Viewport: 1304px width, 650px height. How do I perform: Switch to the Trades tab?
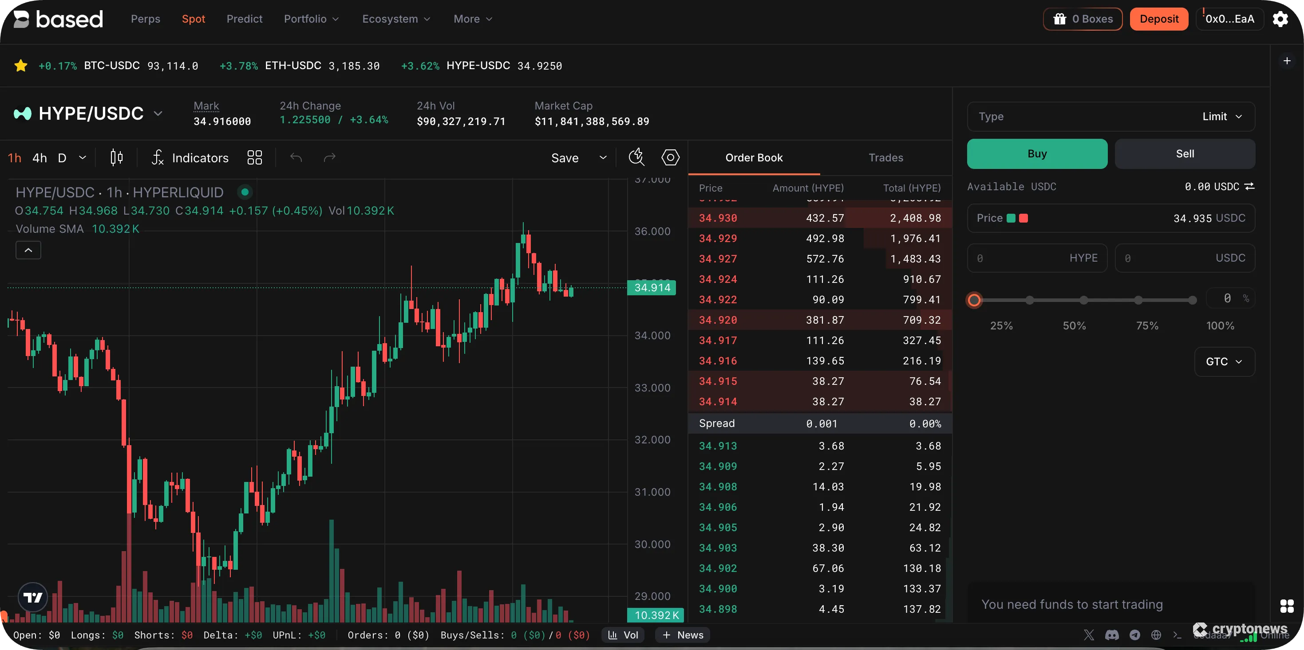pos(885,157)
